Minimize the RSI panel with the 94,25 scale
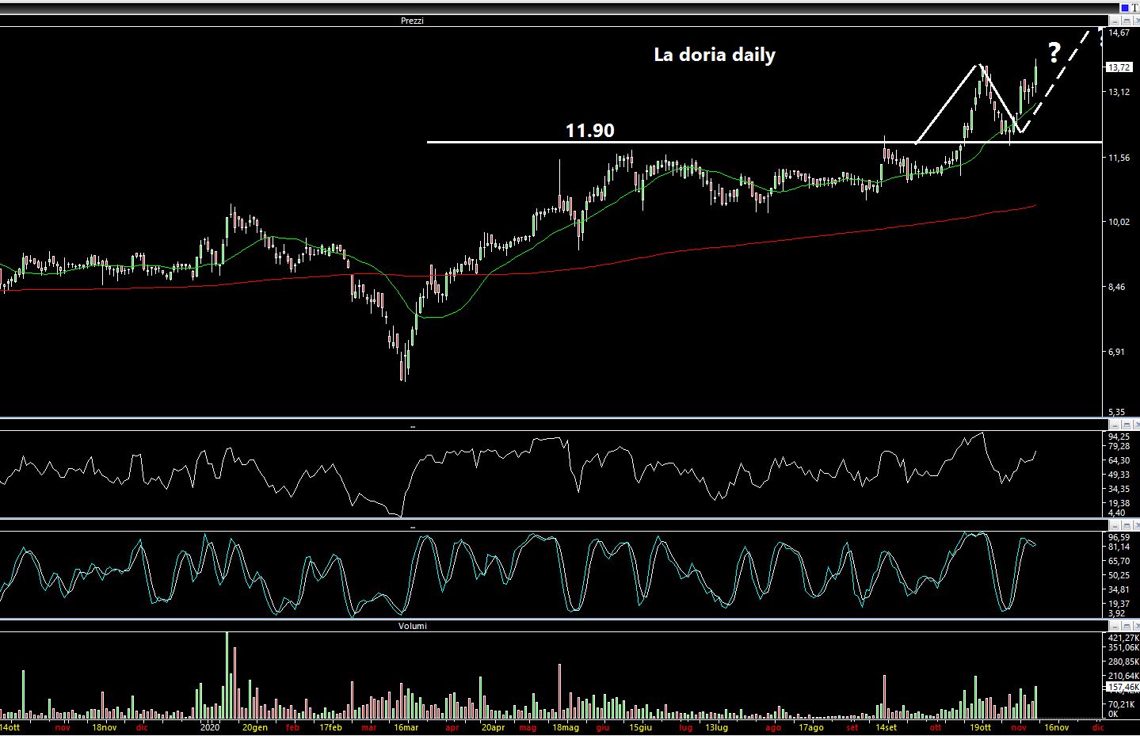 point(1115,425)
